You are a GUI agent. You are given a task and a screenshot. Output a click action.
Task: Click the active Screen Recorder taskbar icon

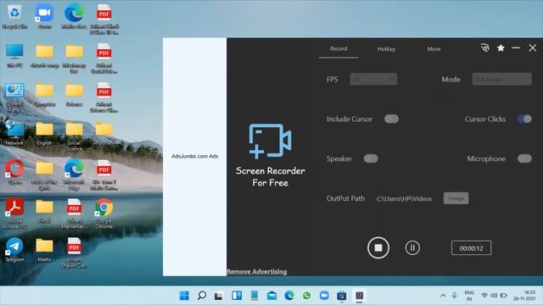[359, 296]
